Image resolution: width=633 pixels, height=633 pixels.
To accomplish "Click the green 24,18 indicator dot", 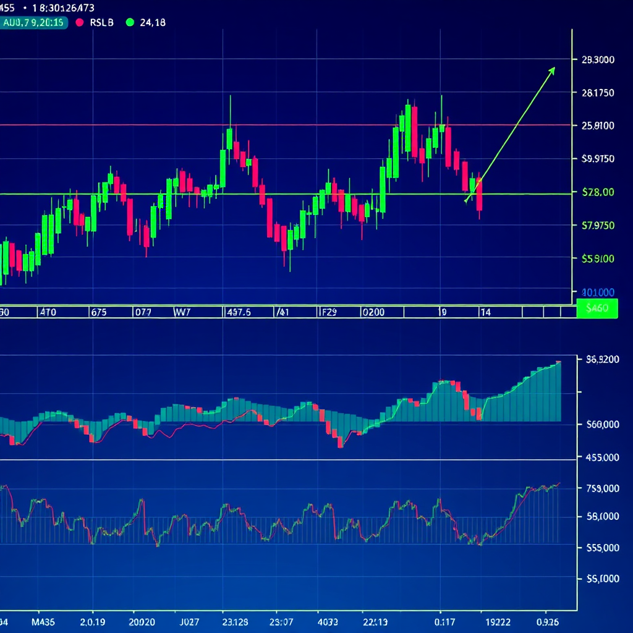I will click(x=129, y=22).
